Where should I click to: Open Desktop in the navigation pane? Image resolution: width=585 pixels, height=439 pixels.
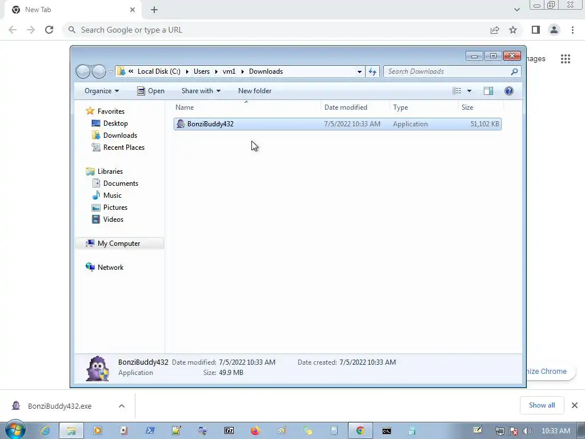point(115,123)
